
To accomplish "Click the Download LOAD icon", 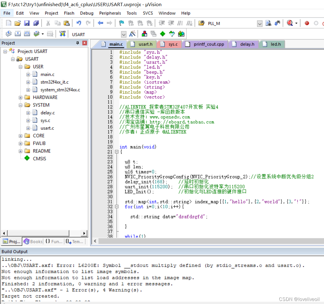I will coord(63,34).
